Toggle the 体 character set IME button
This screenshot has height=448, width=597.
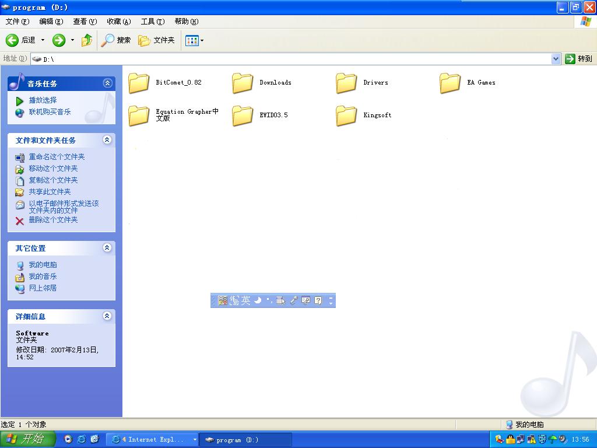(234, 300)
